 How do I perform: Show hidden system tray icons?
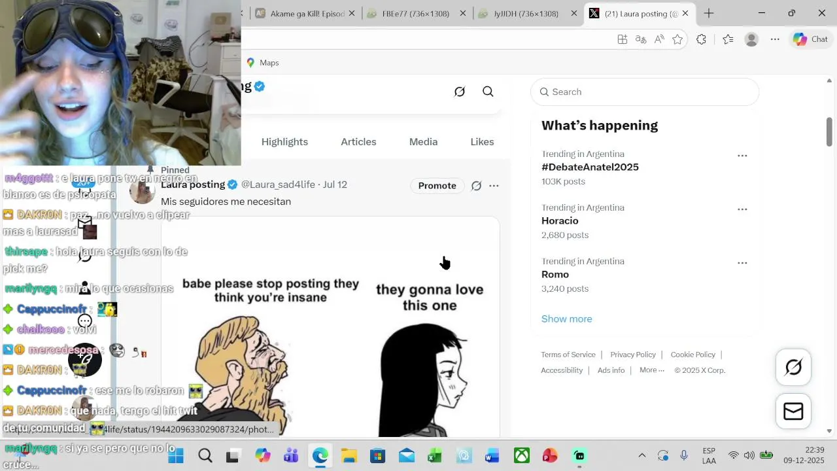(x=641, y=455)
